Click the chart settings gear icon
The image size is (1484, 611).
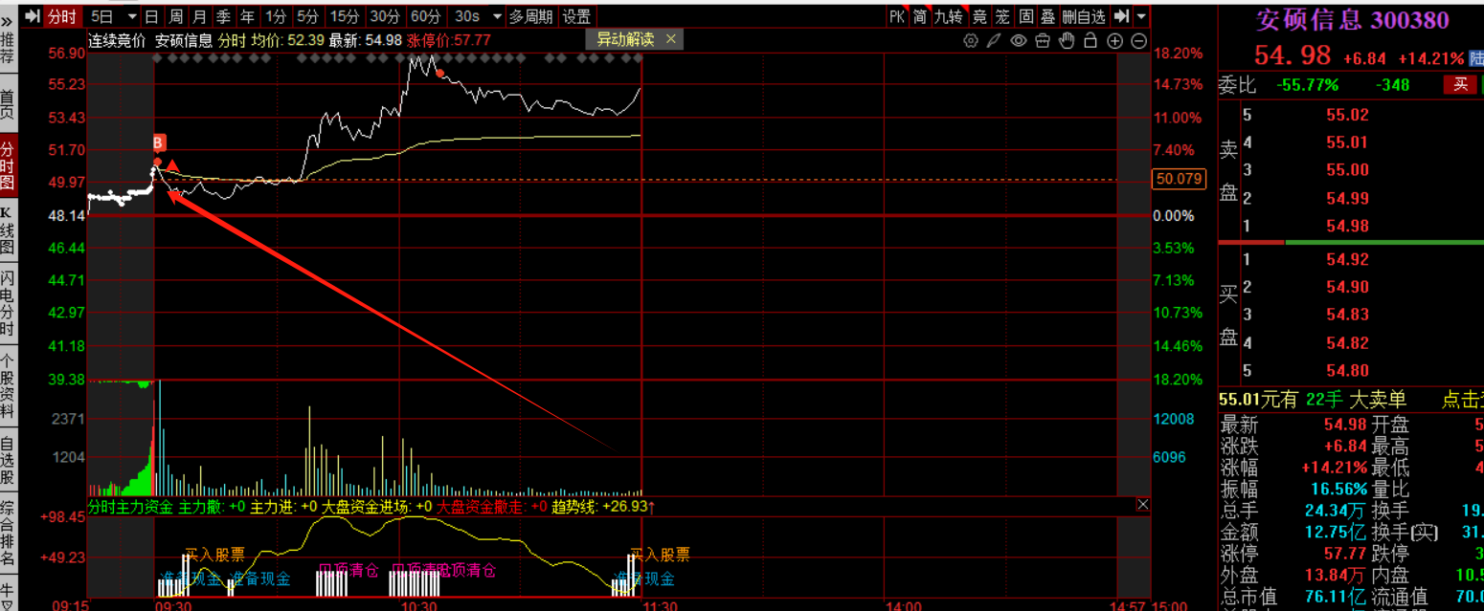[971, 40]
